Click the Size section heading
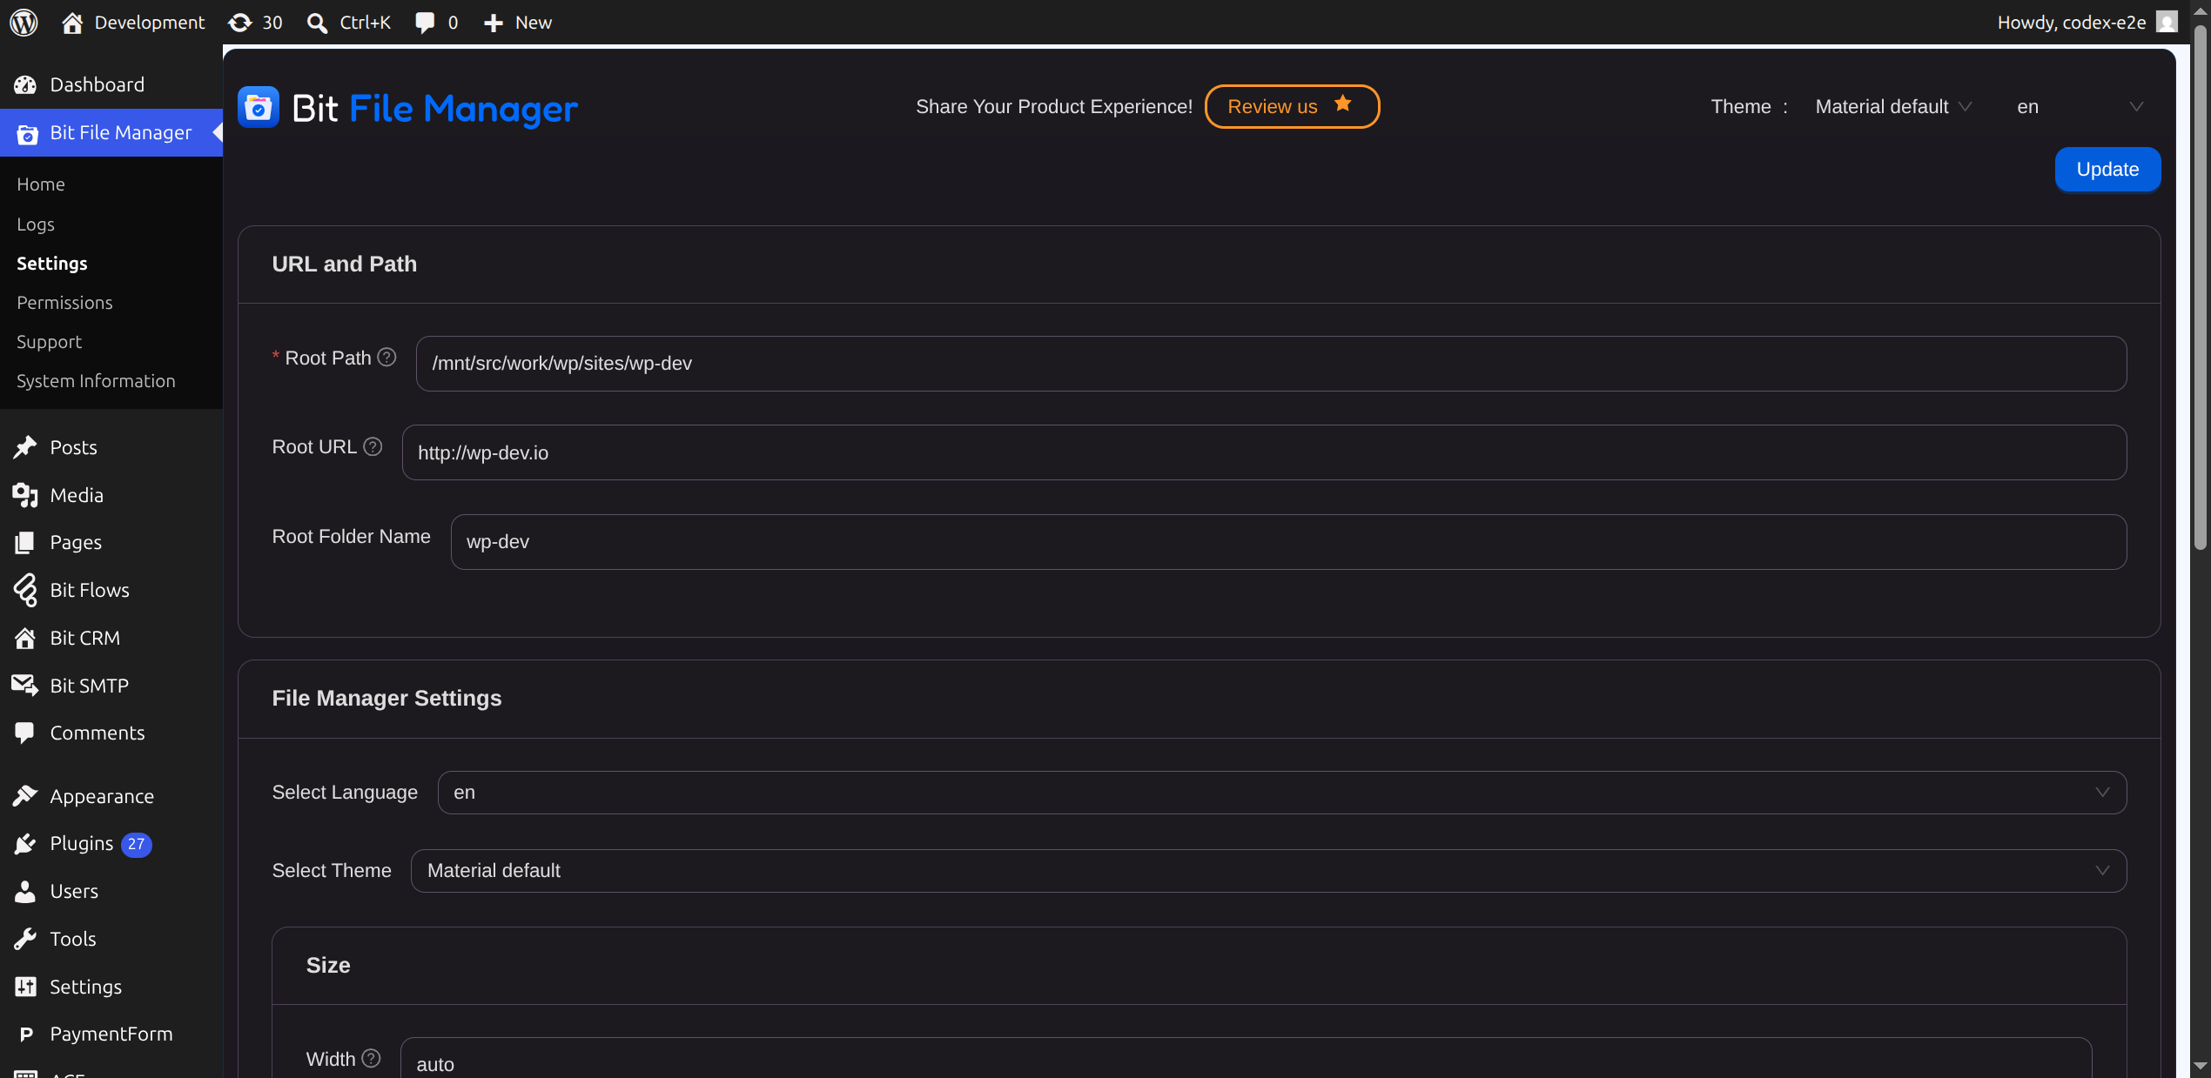The image size is (2211, 1078). click(328, 966)
